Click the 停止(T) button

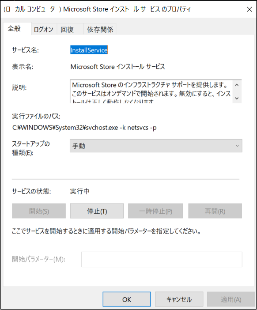97,211
